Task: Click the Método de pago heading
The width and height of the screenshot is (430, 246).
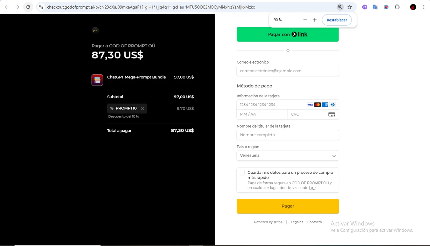Action: point(255,86)
